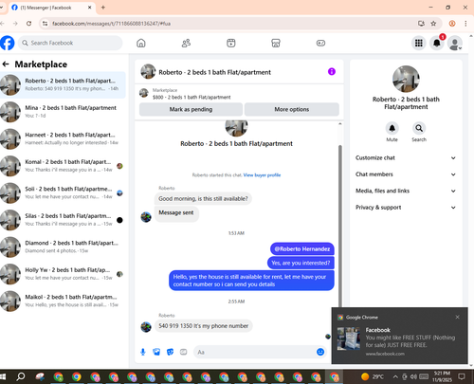Click the purple conversation information icon
Viewport: 474px width, 384px height.
pos(332,72)
